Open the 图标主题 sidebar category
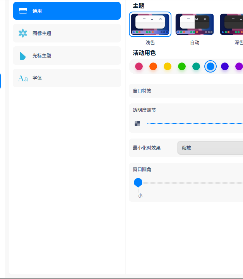Viewport: 243px width, 279px height. click(67, 33)
